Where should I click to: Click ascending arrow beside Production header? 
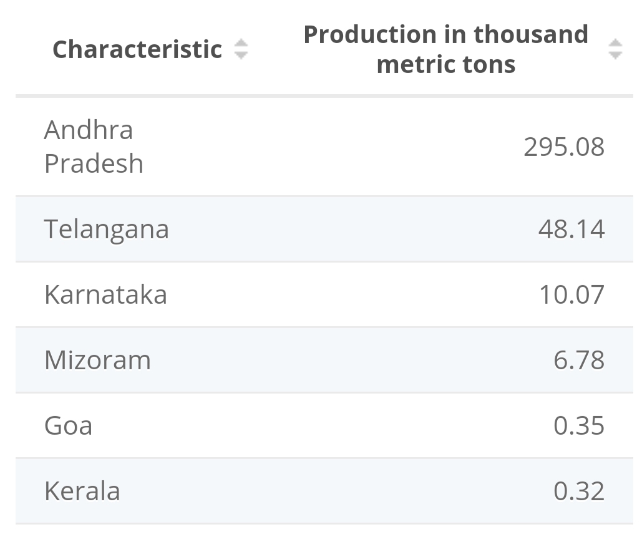click(615, 43)
